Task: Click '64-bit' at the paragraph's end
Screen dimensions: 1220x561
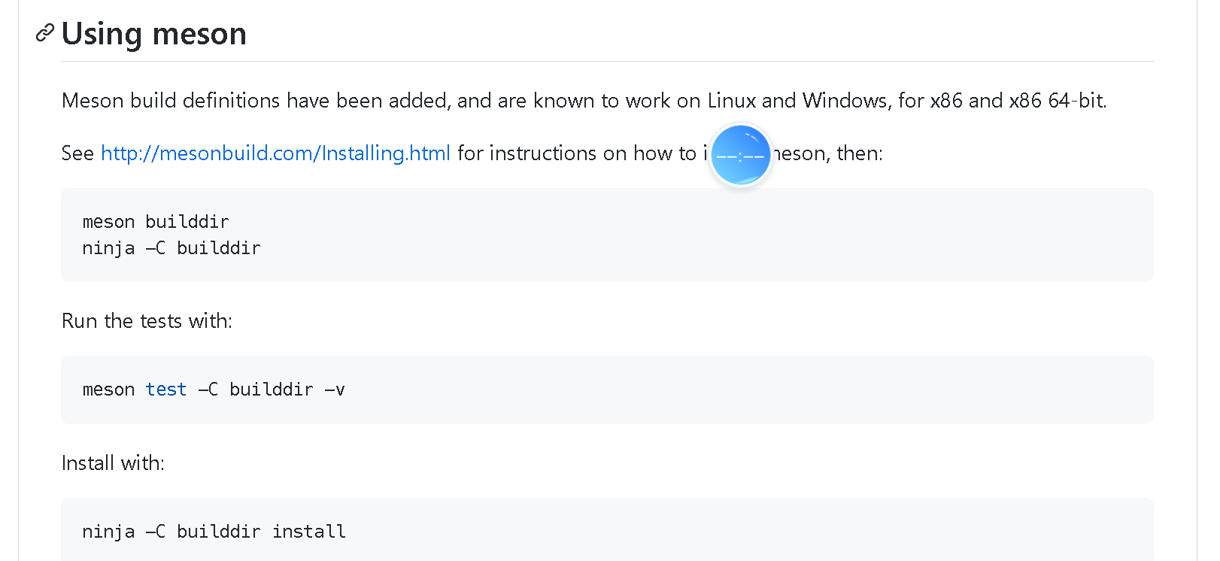Action: click(1076, 101)
